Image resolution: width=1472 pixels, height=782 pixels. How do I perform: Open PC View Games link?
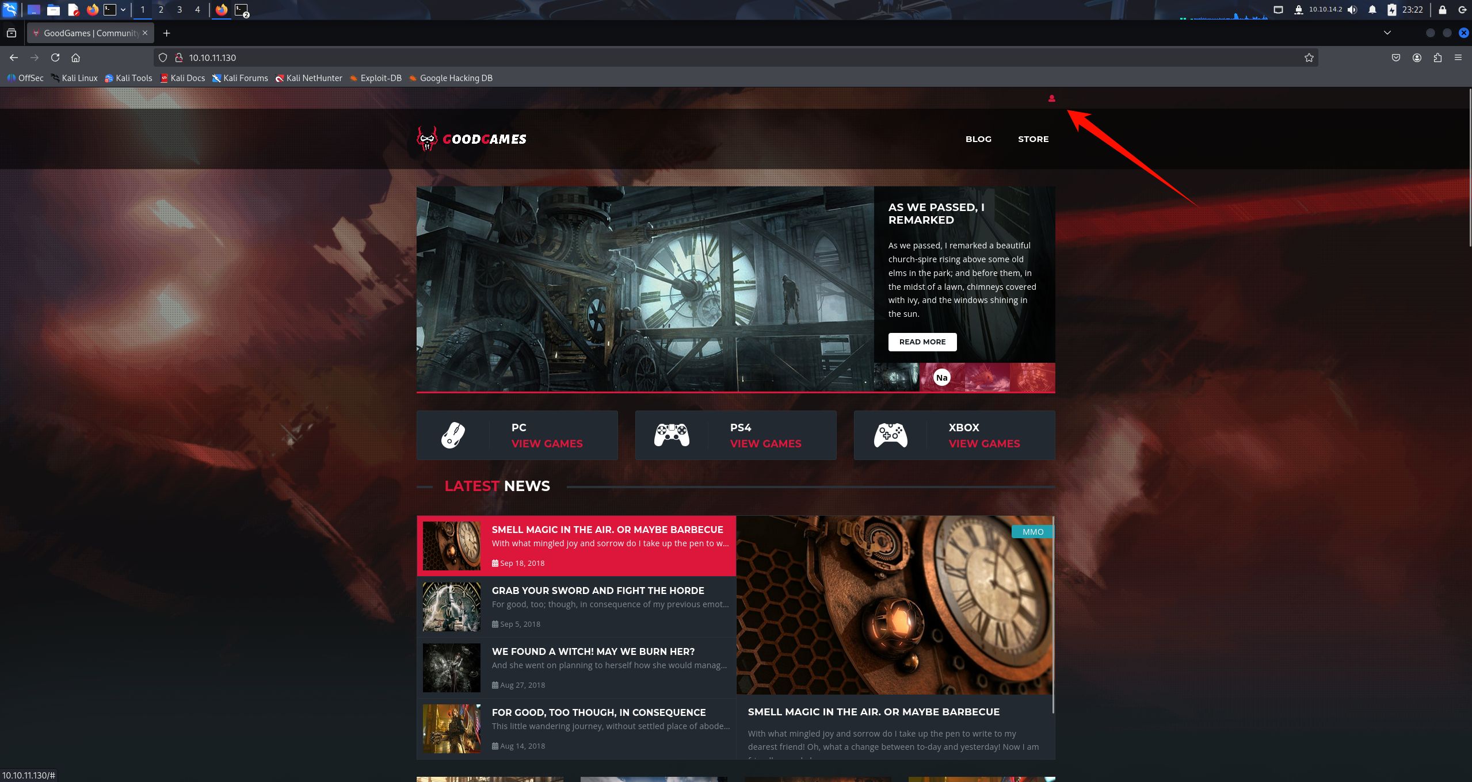[547, 443]
